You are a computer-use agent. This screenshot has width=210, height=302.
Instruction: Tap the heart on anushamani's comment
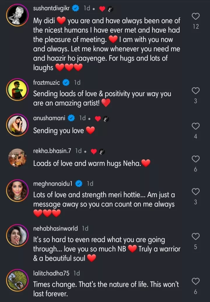196,126
